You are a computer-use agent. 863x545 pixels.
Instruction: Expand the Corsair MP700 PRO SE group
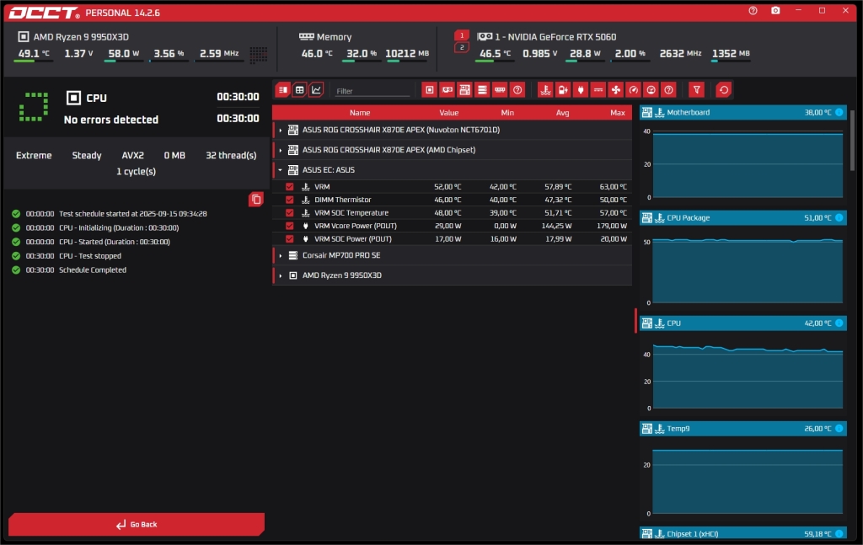pos(281,255)
